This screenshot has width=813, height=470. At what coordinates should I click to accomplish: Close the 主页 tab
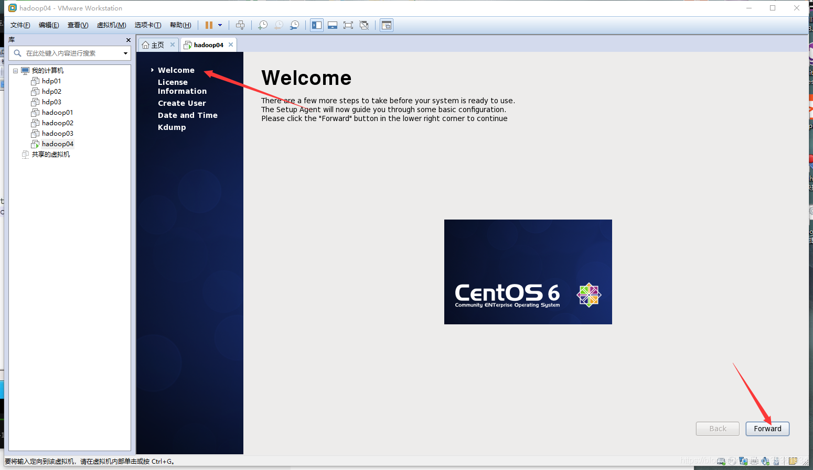tap(173, 45)
